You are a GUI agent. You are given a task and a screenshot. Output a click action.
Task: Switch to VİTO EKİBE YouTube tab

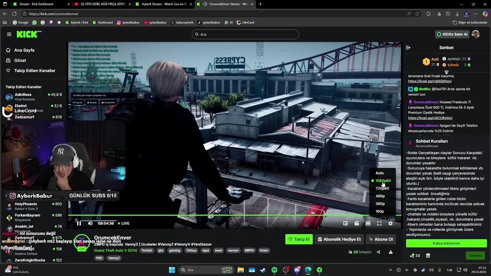click(x=102, y=4)
